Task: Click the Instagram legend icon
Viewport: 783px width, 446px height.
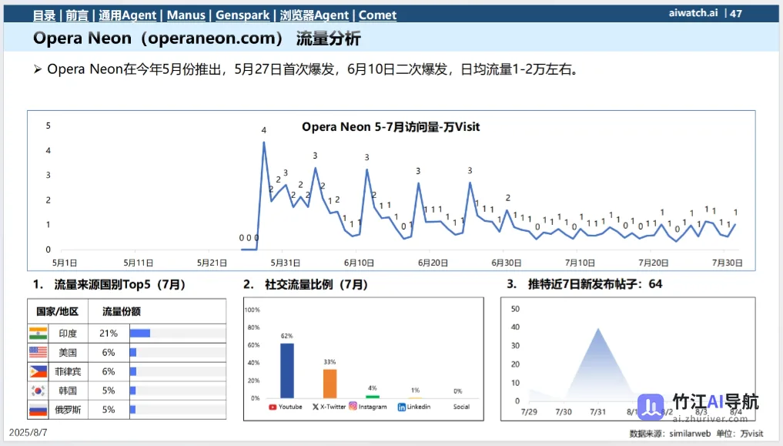Action: pos(353,406)
